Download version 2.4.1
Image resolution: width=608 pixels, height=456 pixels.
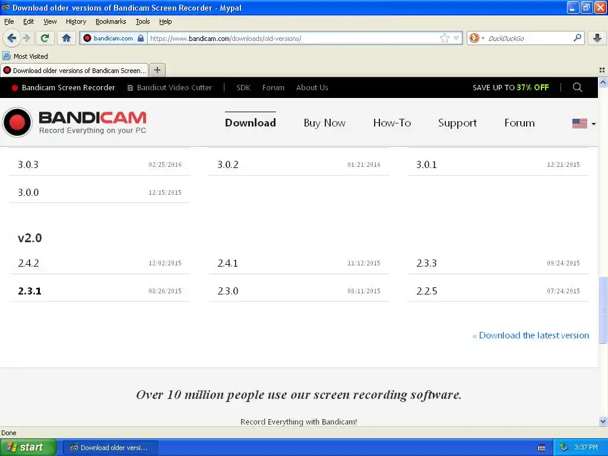[x=299, y=263]
